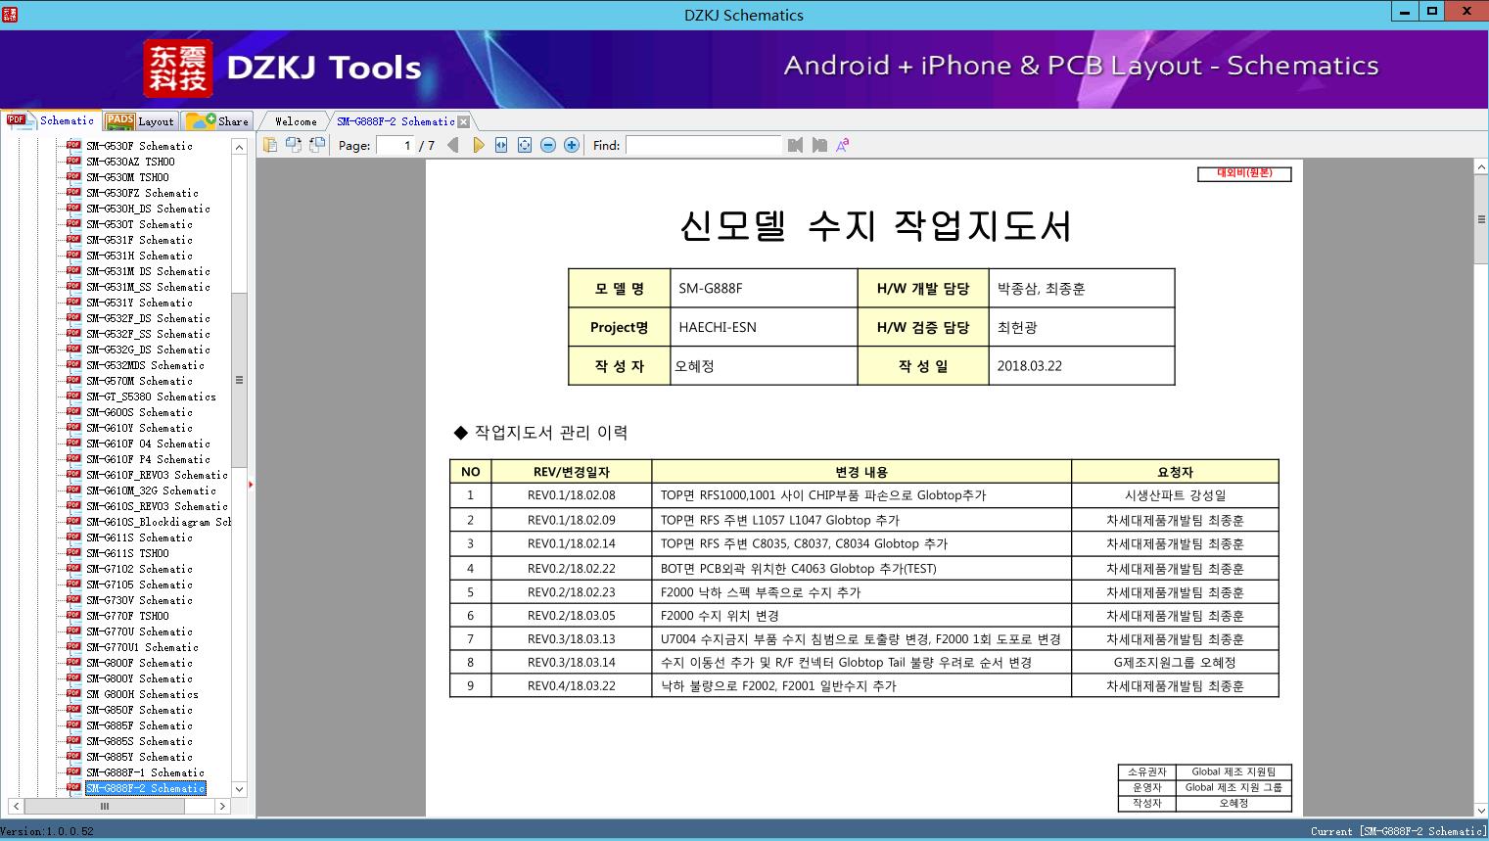The image size is (1489, 841).
Task: Select the SM-G888F-2 Schematic document tab
Action: 396,121
